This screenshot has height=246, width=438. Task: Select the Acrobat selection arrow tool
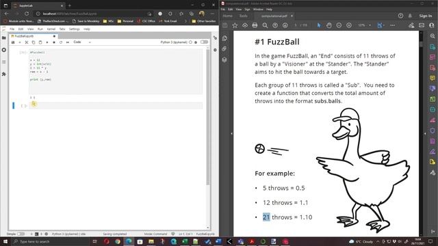tap(319, 25)
